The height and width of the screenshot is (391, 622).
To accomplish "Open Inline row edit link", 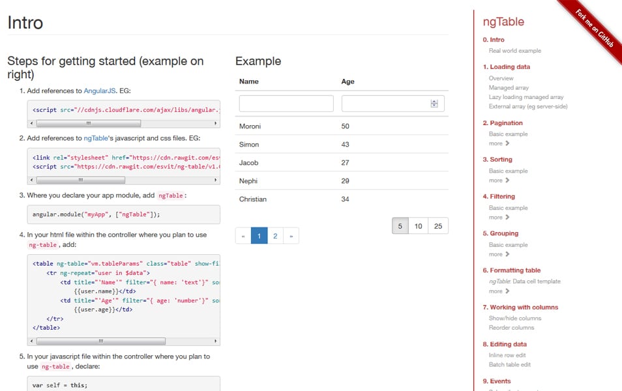I will pos(507,355).
